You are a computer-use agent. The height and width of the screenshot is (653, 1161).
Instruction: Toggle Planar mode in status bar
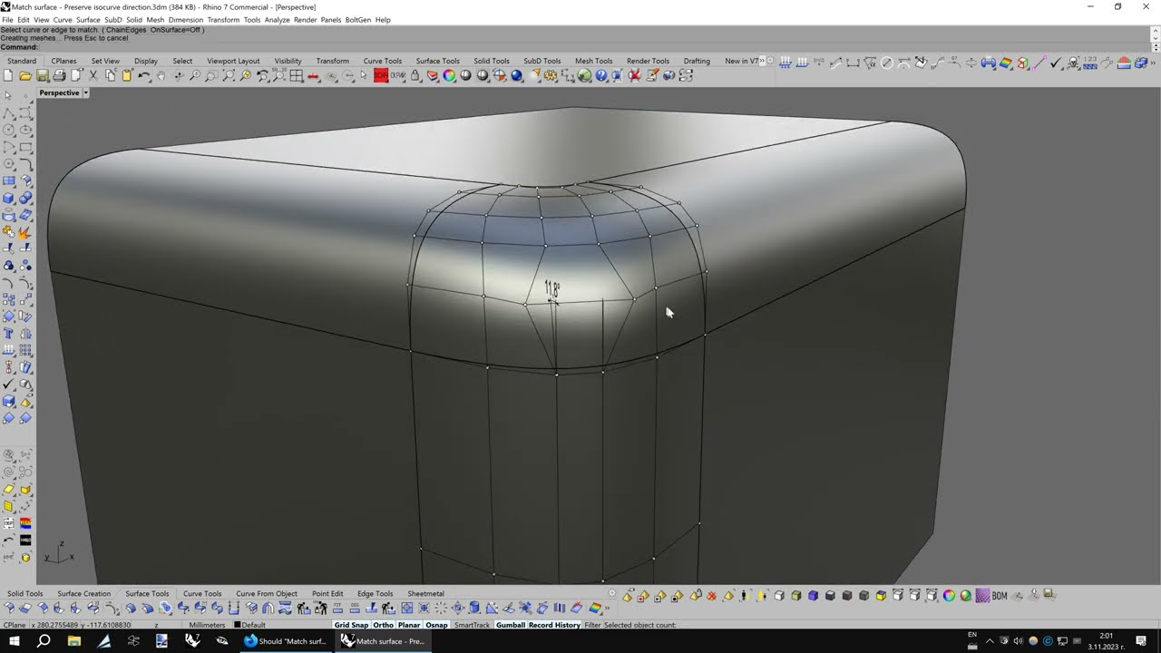pyautogui.click(x=409, y=625)
